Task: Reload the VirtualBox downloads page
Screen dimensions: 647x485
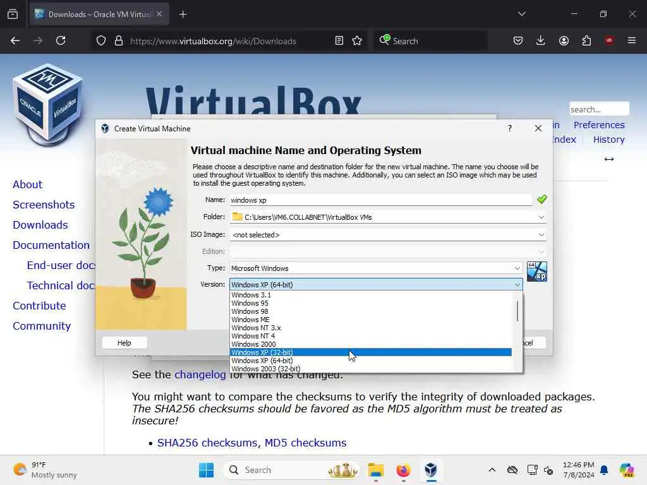Action: pos(61,40)
